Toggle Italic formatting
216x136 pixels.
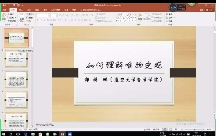coord(41,20)
